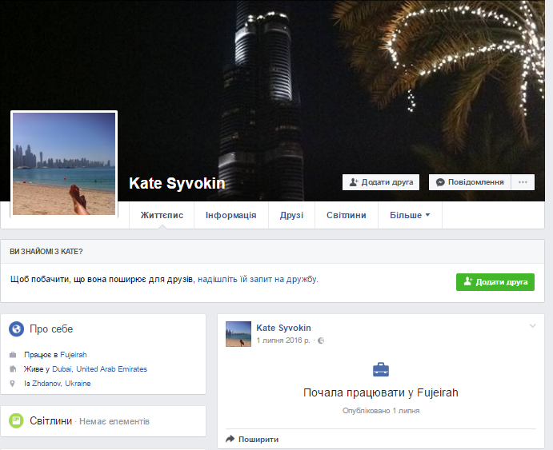Open the beach profile picture thumbnail
Image resolution: width=553 pixels, height=450 pixels.
[x=64, y=164]
